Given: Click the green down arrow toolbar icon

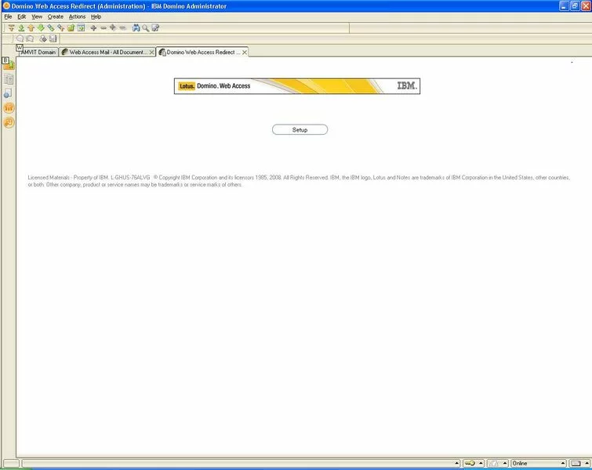Looking at the screenshot, I should [x=41, y=27].
